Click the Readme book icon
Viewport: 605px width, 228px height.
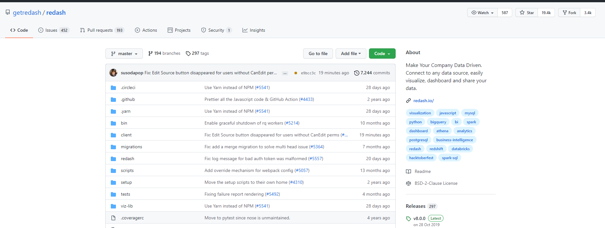click(408, 172)
